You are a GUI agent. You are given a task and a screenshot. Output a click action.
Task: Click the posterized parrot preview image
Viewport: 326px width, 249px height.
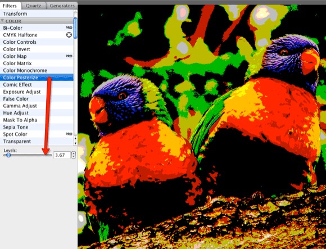(x=202, y=127)
